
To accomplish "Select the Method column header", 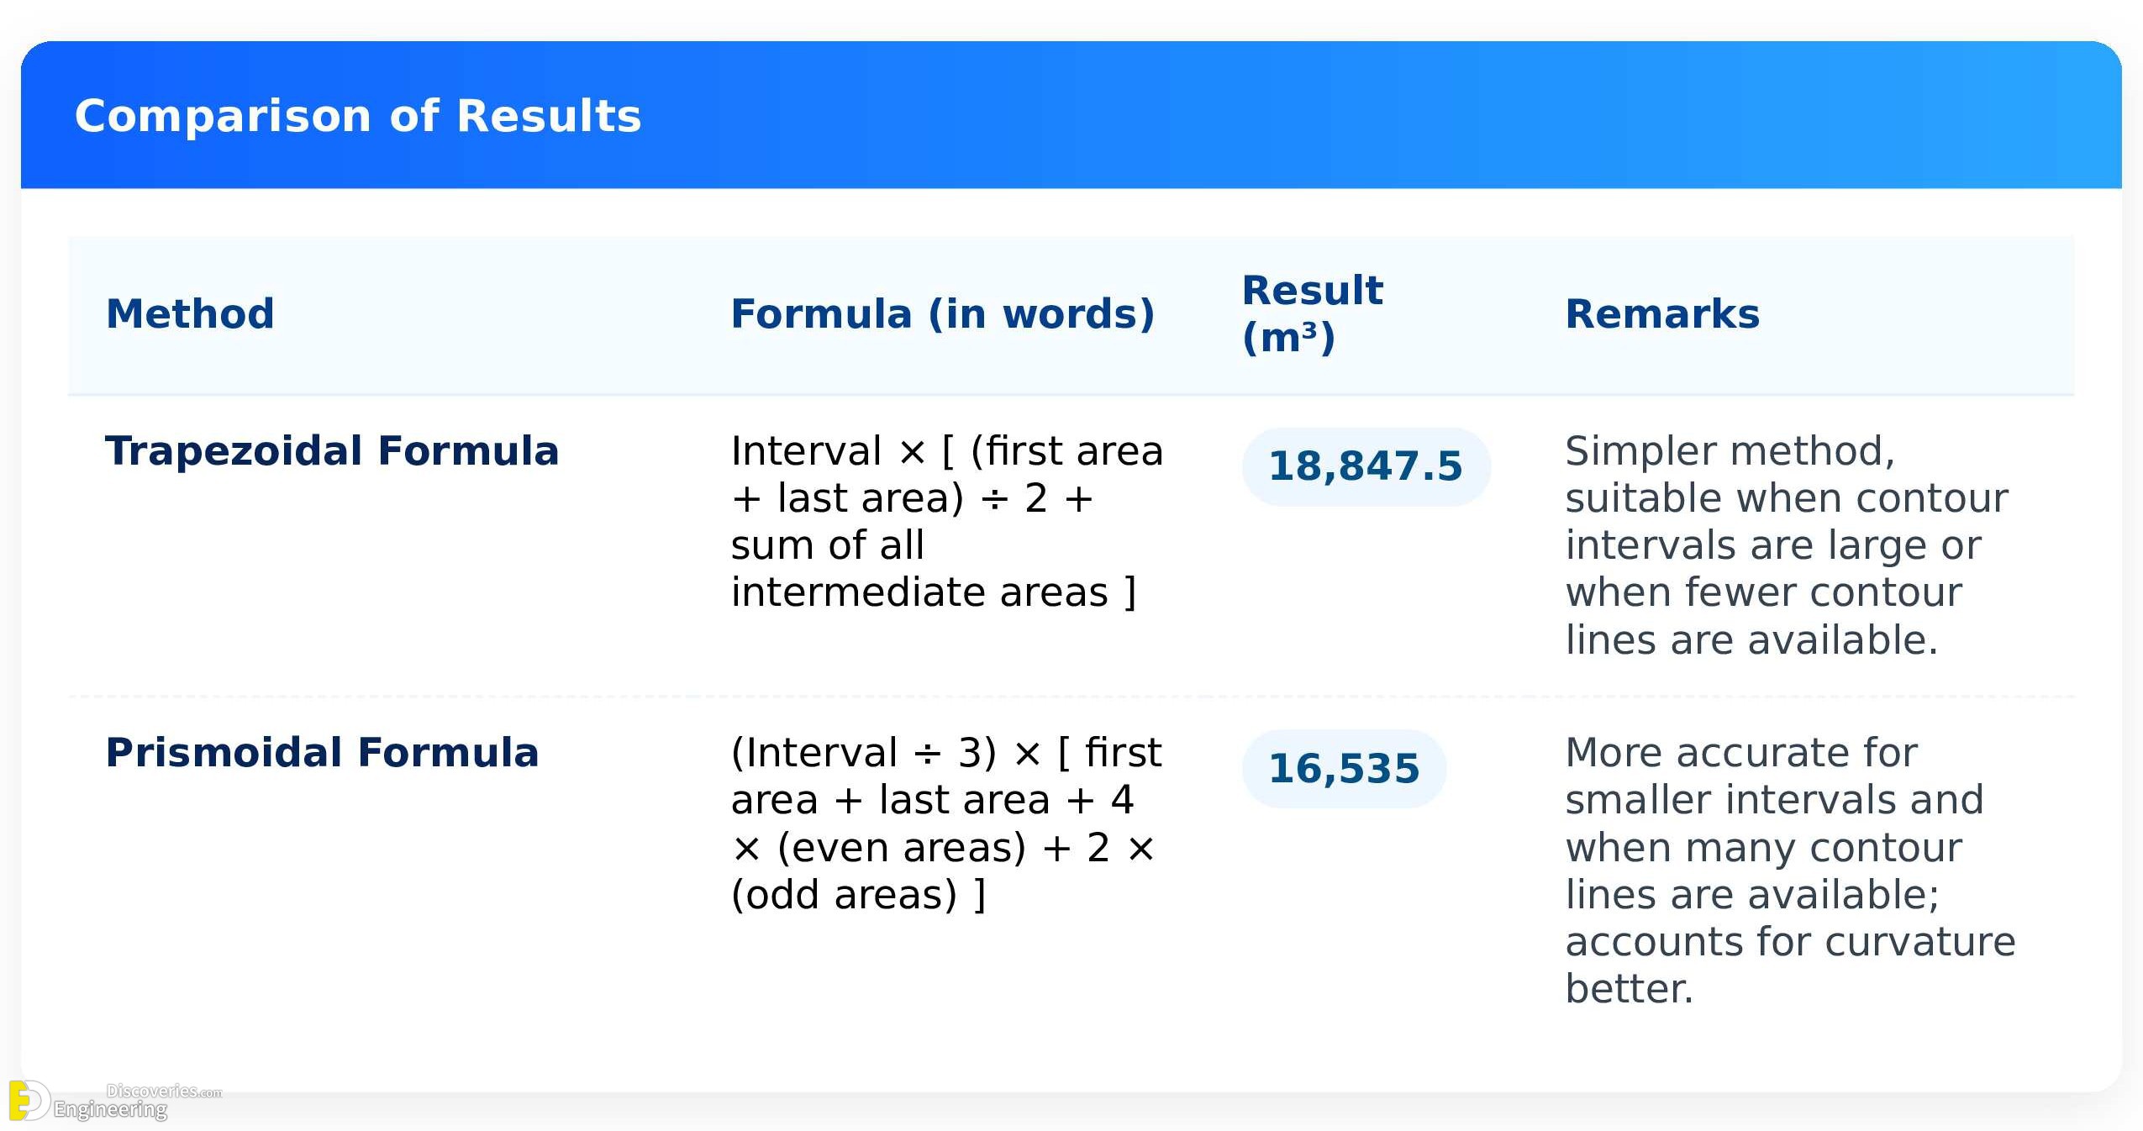I will 190,313.
